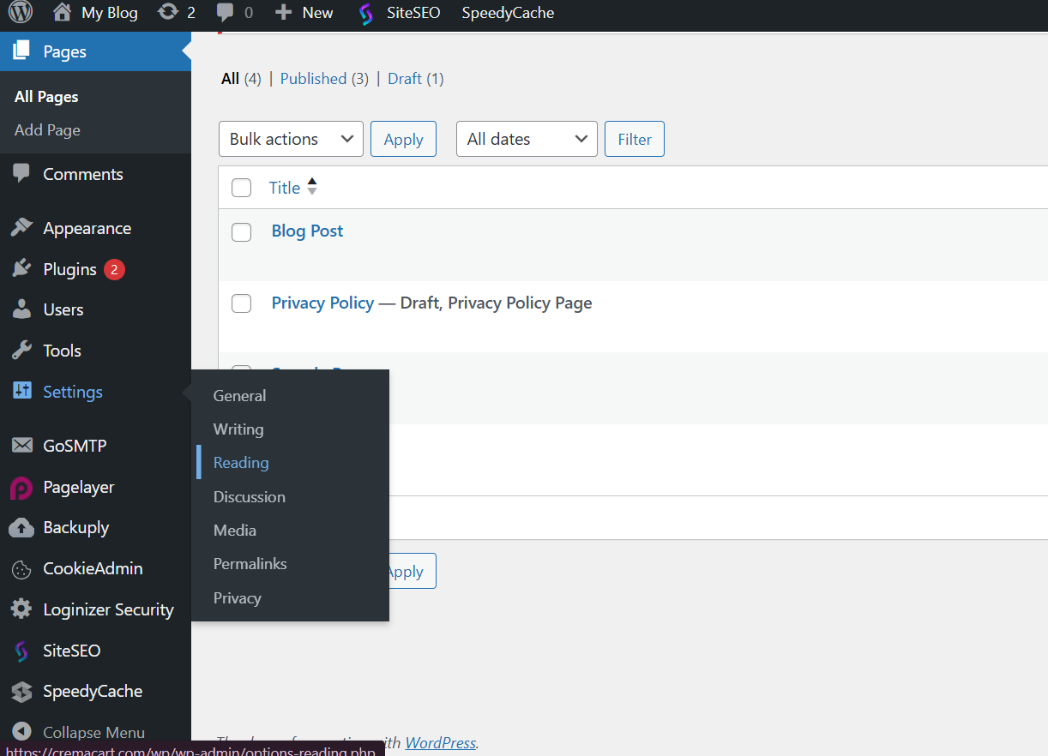Open the Bulk actions dropdown
This screenshot has width=1048, height=756.
(x=292, y=139)
